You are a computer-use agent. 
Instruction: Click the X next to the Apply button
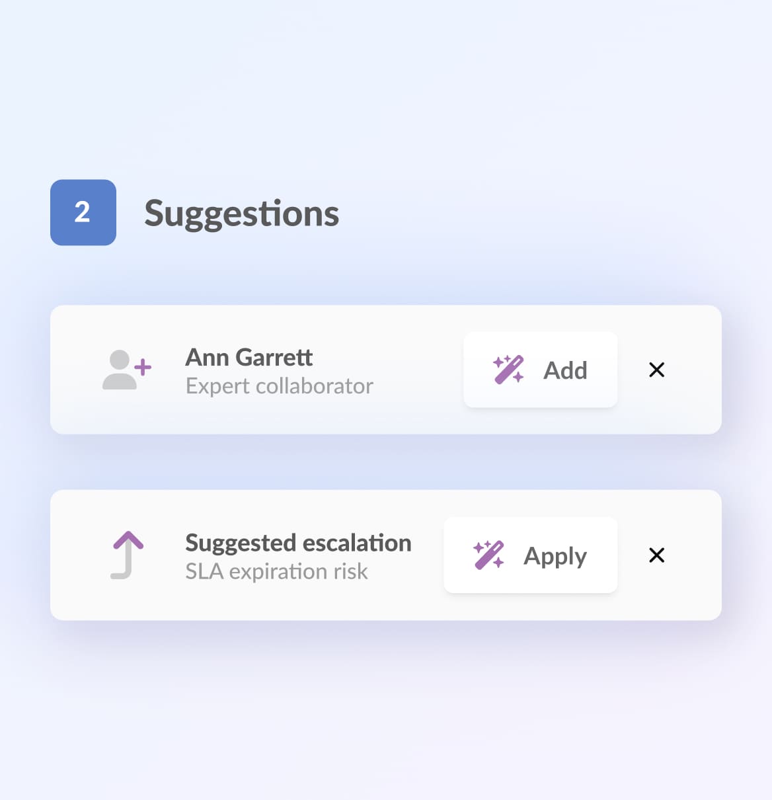tap(656, 555)
